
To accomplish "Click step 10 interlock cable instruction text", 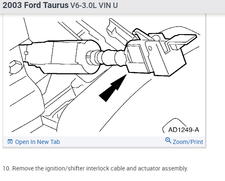I will [95, 168].
